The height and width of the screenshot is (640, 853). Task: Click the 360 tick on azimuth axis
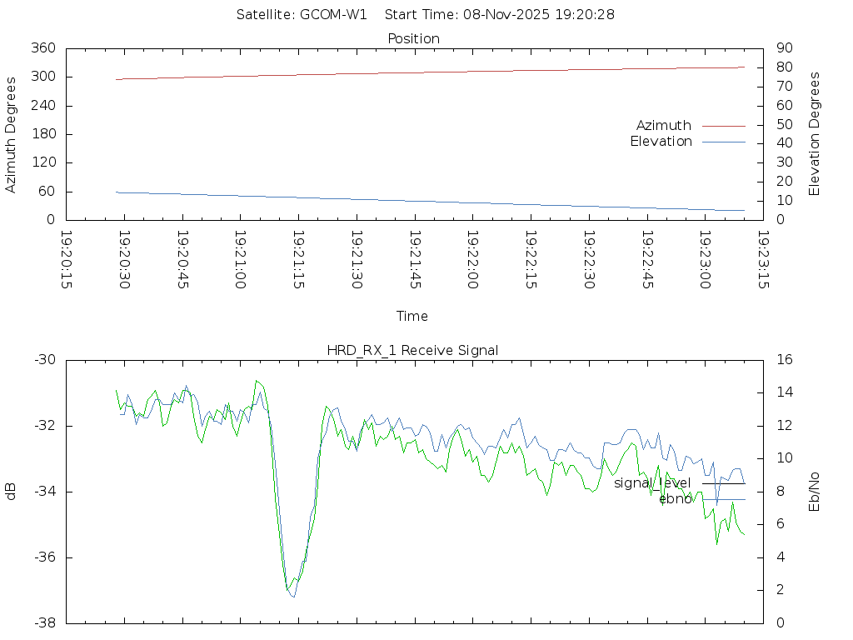click(x=42, y=48)
